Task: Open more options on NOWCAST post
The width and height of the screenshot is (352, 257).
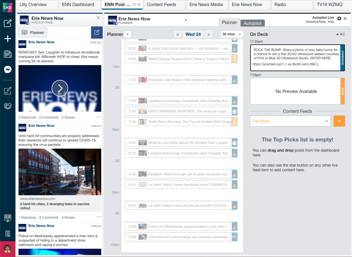Action: tap(99, 117)
